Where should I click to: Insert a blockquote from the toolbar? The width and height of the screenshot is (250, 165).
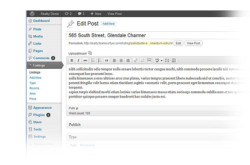point(107,61)
